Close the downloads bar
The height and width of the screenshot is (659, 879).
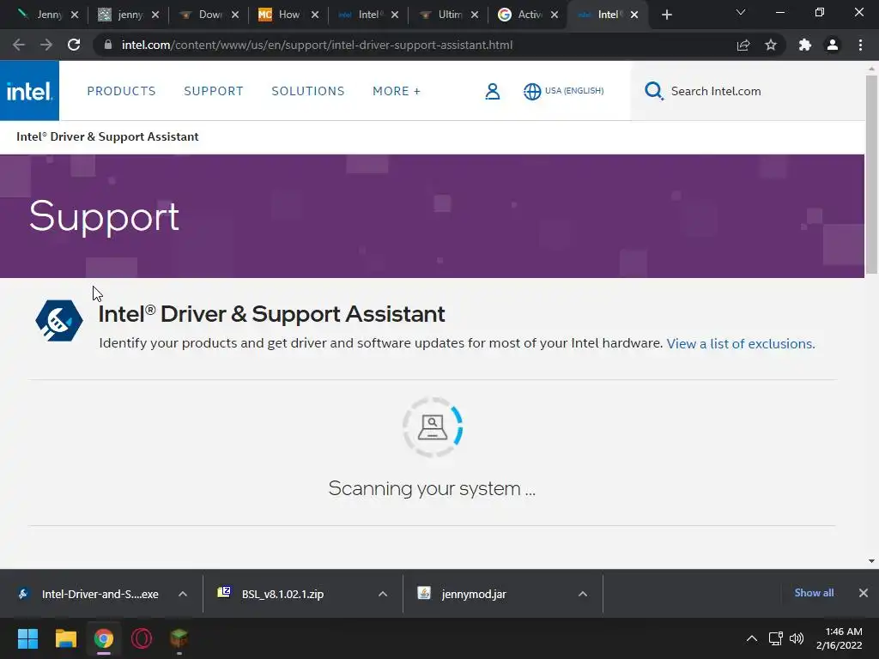(864, 593)
